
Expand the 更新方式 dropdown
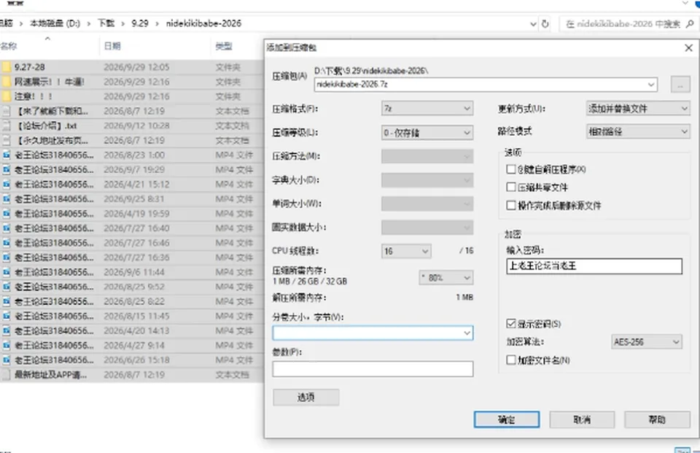pyautogui.click(x=638, y=109)
